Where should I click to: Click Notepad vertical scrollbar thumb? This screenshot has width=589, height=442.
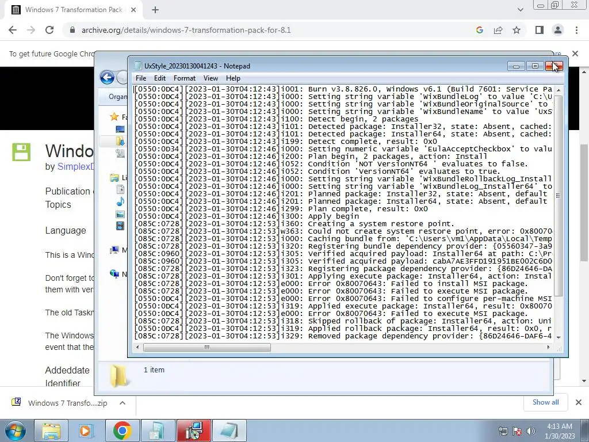[x=558, y=196]
